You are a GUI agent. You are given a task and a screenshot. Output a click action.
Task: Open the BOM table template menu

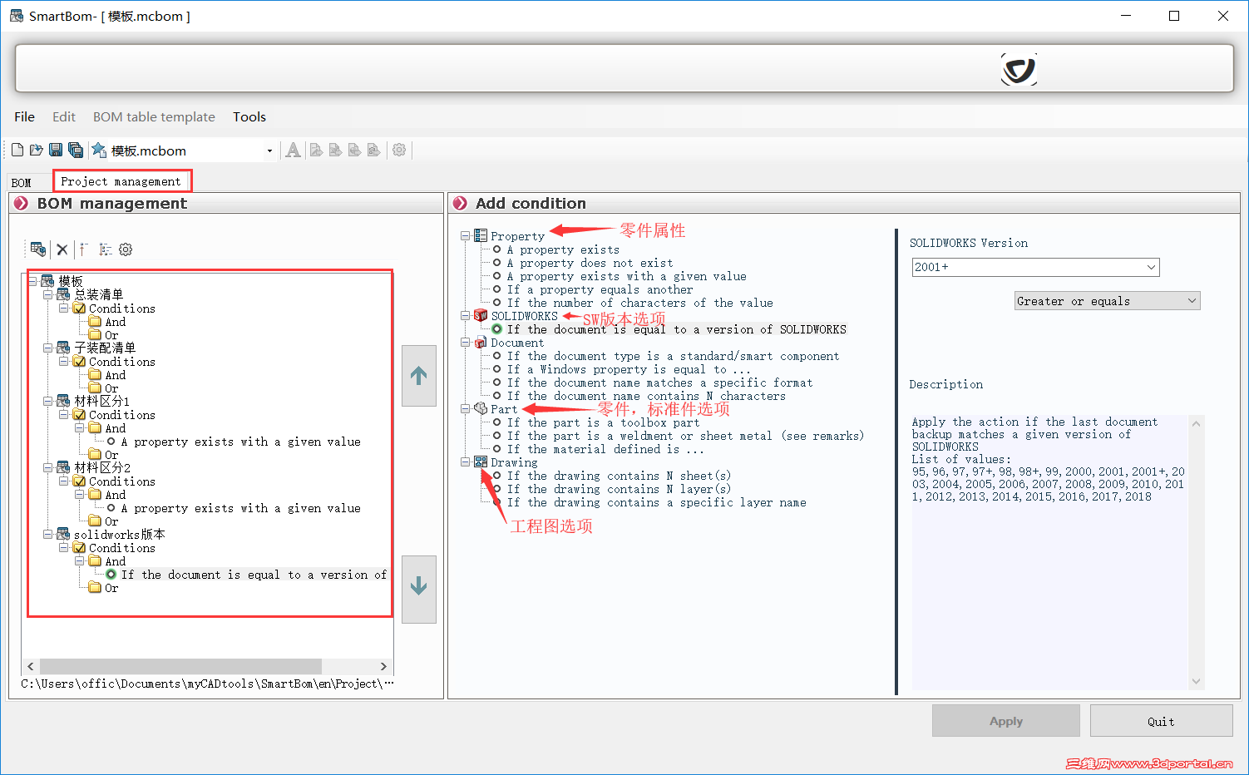click(154, 116)
